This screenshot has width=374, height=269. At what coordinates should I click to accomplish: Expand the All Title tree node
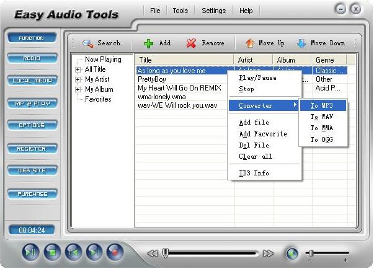pos(78,69)
